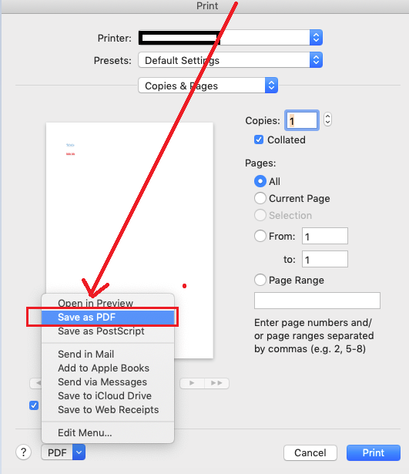Select the All pages radio button
The width and height of the screenshot is (409, 474).
(x=260, y=181)
